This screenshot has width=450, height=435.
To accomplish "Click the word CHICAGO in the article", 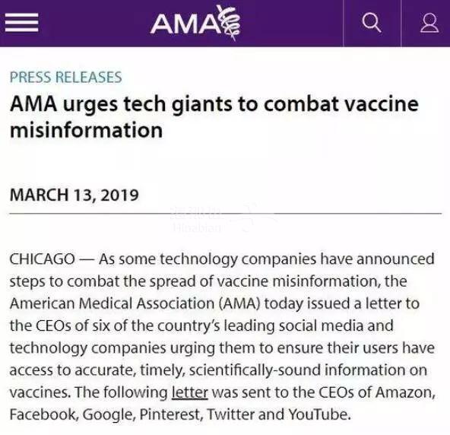I will pos(43,259).
